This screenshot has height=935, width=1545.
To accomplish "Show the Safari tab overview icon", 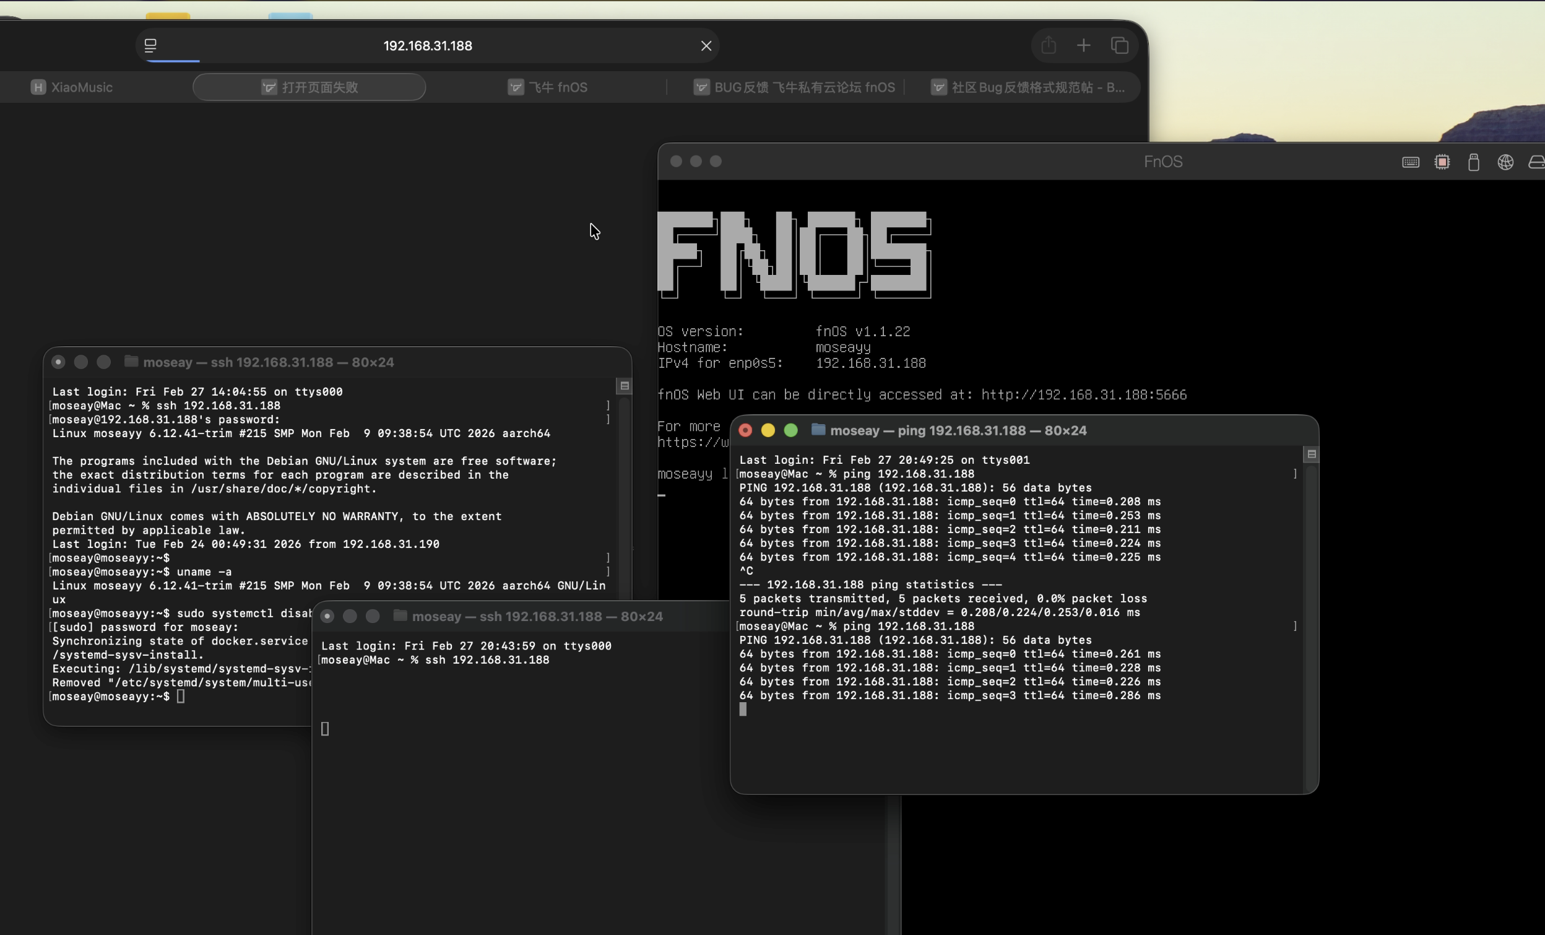I will click(1119, 46).
